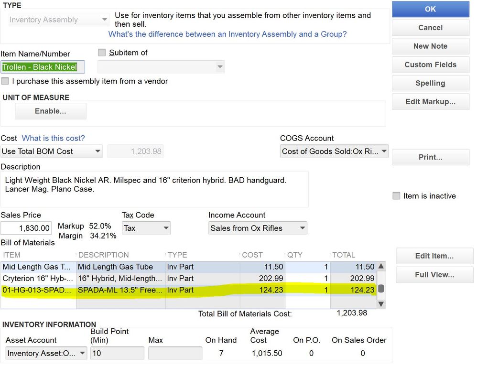This screenshot has height=367, width=477.
Task: Open Inventory Assembly vs Group help link
Action: [228, 34]
